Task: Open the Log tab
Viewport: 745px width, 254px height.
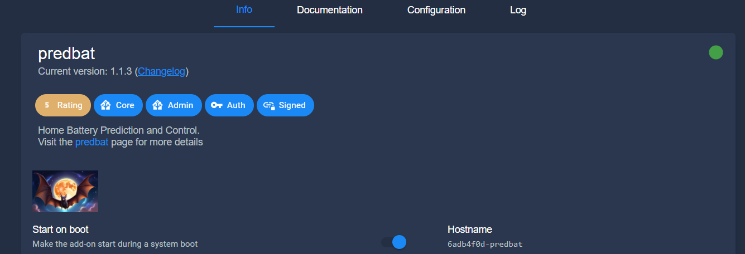Action: [x=518, y=10]
